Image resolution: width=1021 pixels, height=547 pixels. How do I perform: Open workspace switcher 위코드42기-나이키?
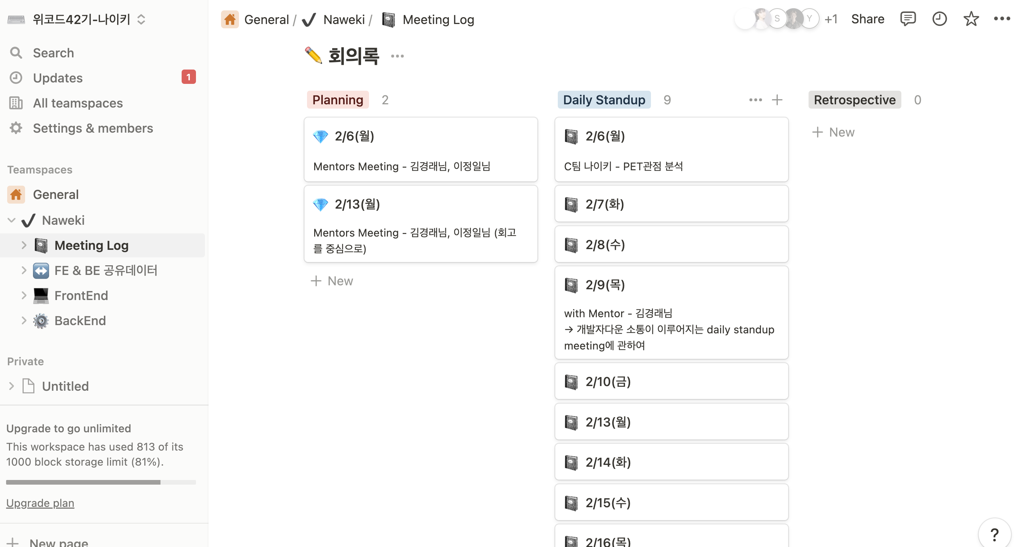[81, 19]
